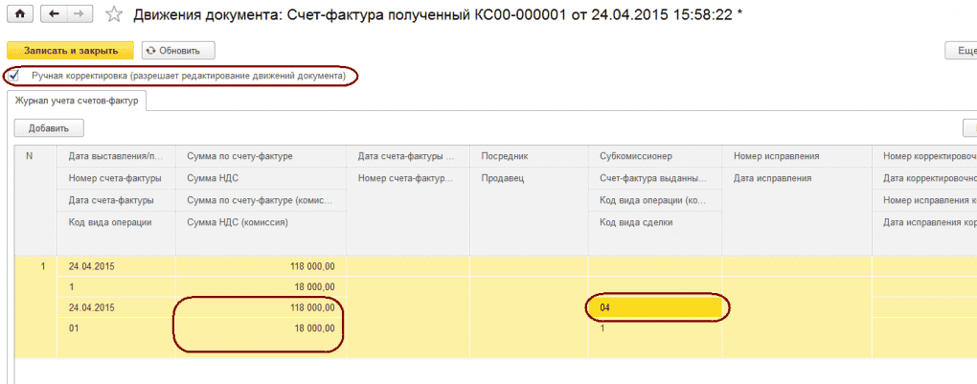Image resolution: width=977 pixels, height=384 pixels.
Task: Click the Добавить button
Action: (49, 127)
